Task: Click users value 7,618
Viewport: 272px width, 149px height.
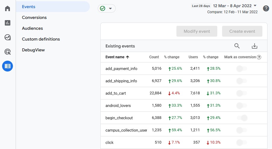Action: click(195, 93)
